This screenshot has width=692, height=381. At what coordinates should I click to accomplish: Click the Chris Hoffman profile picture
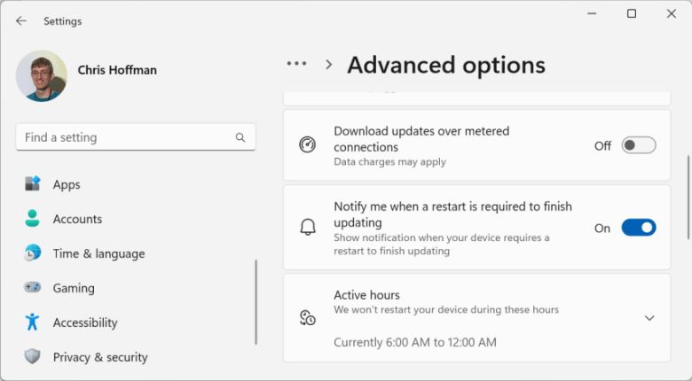coord(42,75)
